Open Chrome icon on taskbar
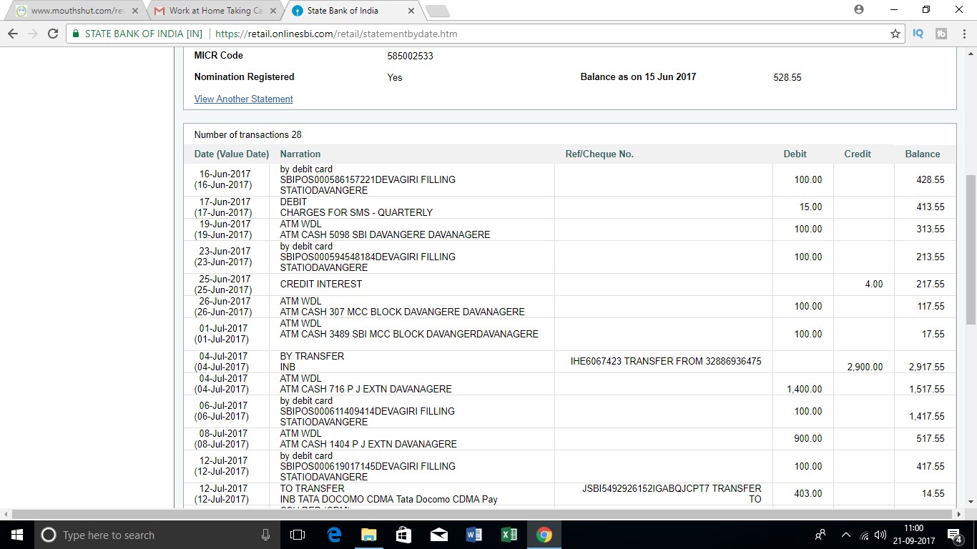Screen dimensions: 977x549 pos(544,535)
